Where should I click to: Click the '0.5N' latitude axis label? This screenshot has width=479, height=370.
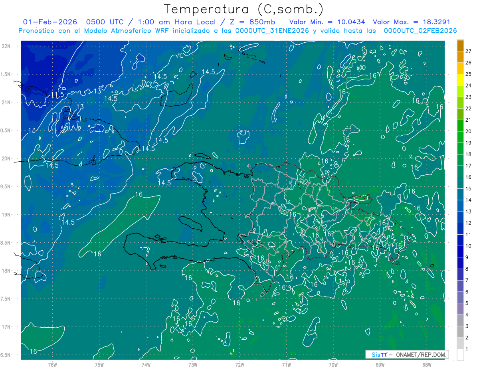(6, 131)
